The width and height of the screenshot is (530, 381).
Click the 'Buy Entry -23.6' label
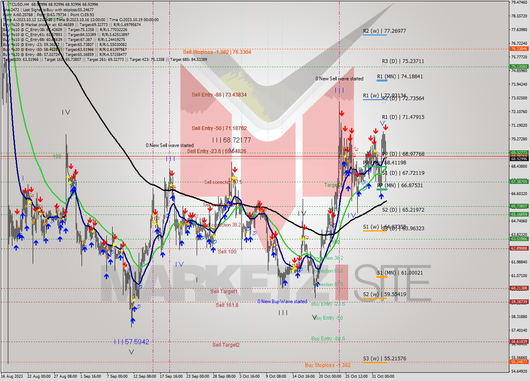click(x=328, y=304)
